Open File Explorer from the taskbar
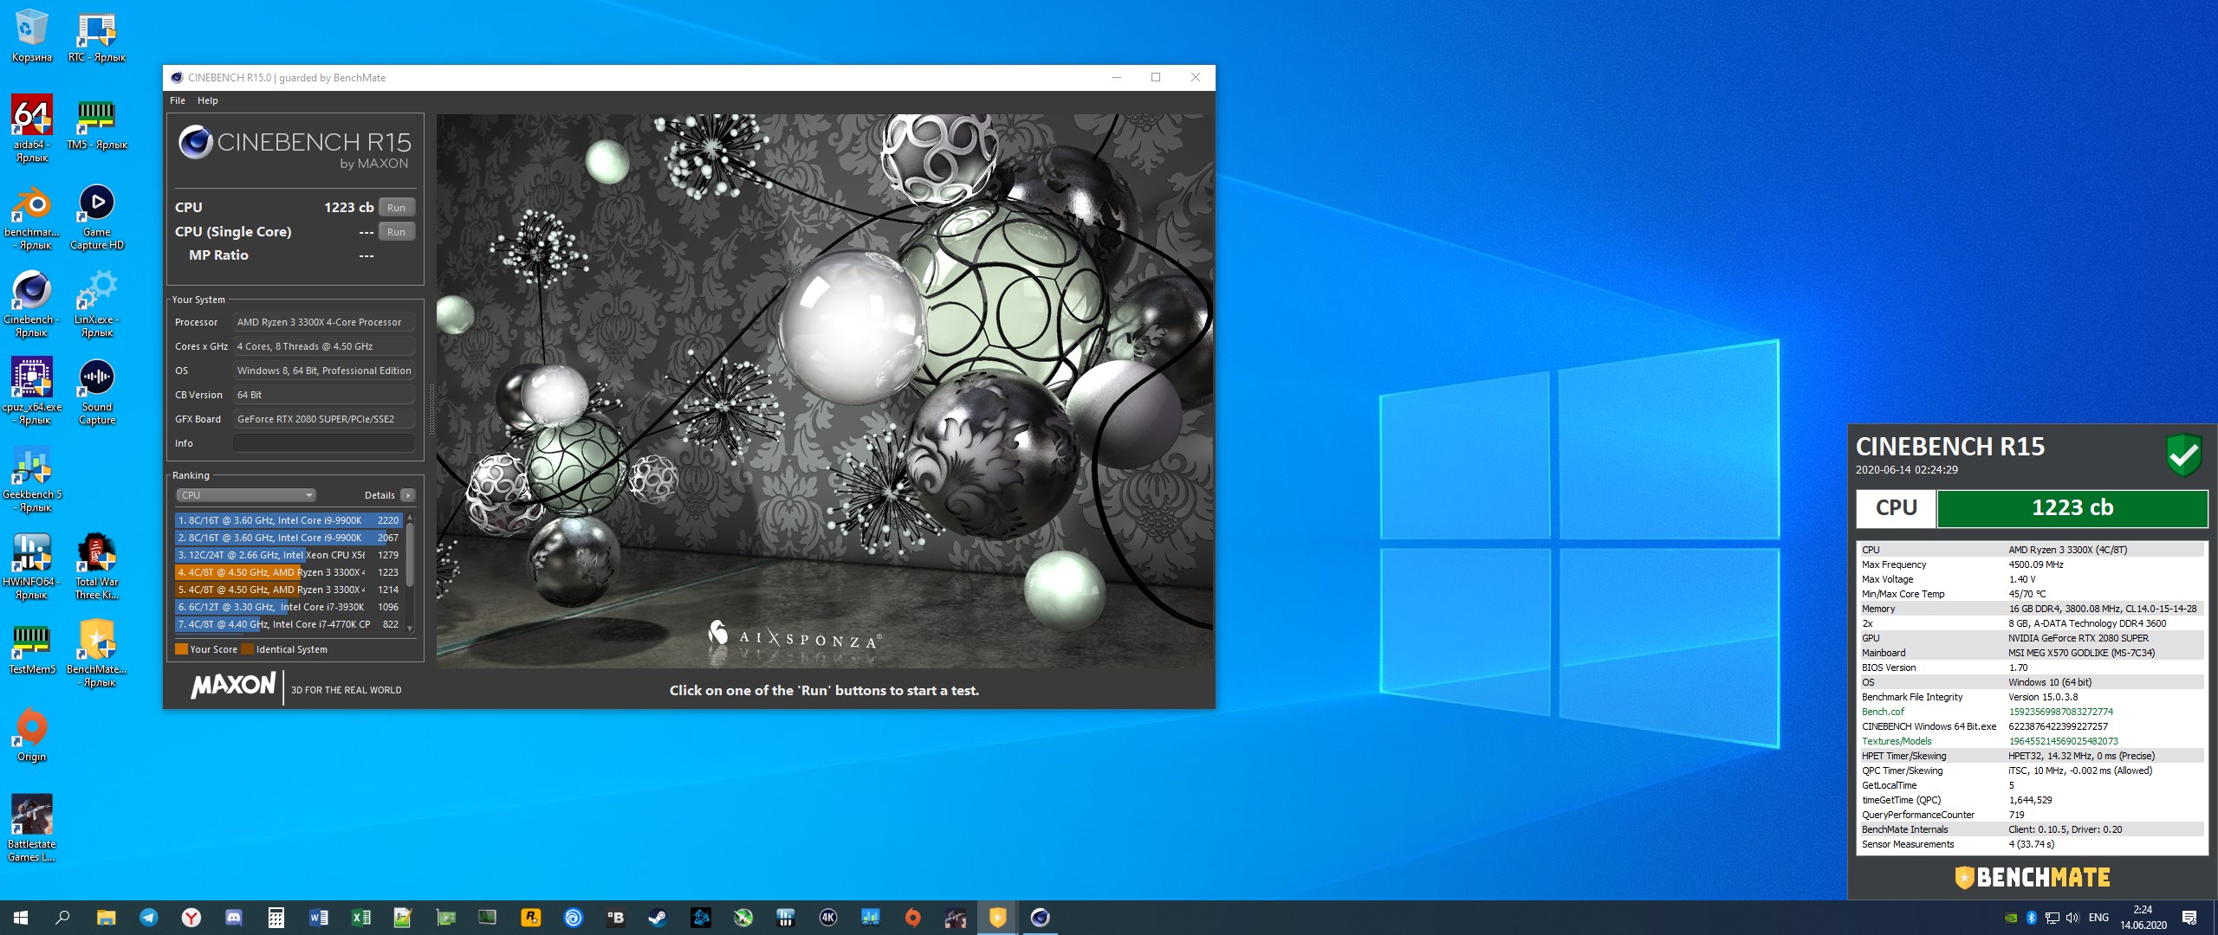 tap(106, 918)
